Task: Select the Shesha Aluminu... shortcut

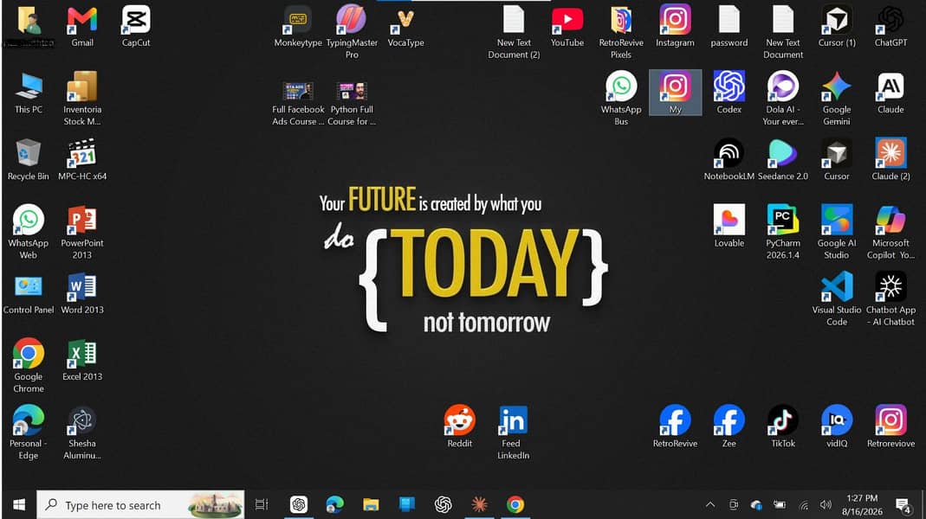Action: coord(82,432)
